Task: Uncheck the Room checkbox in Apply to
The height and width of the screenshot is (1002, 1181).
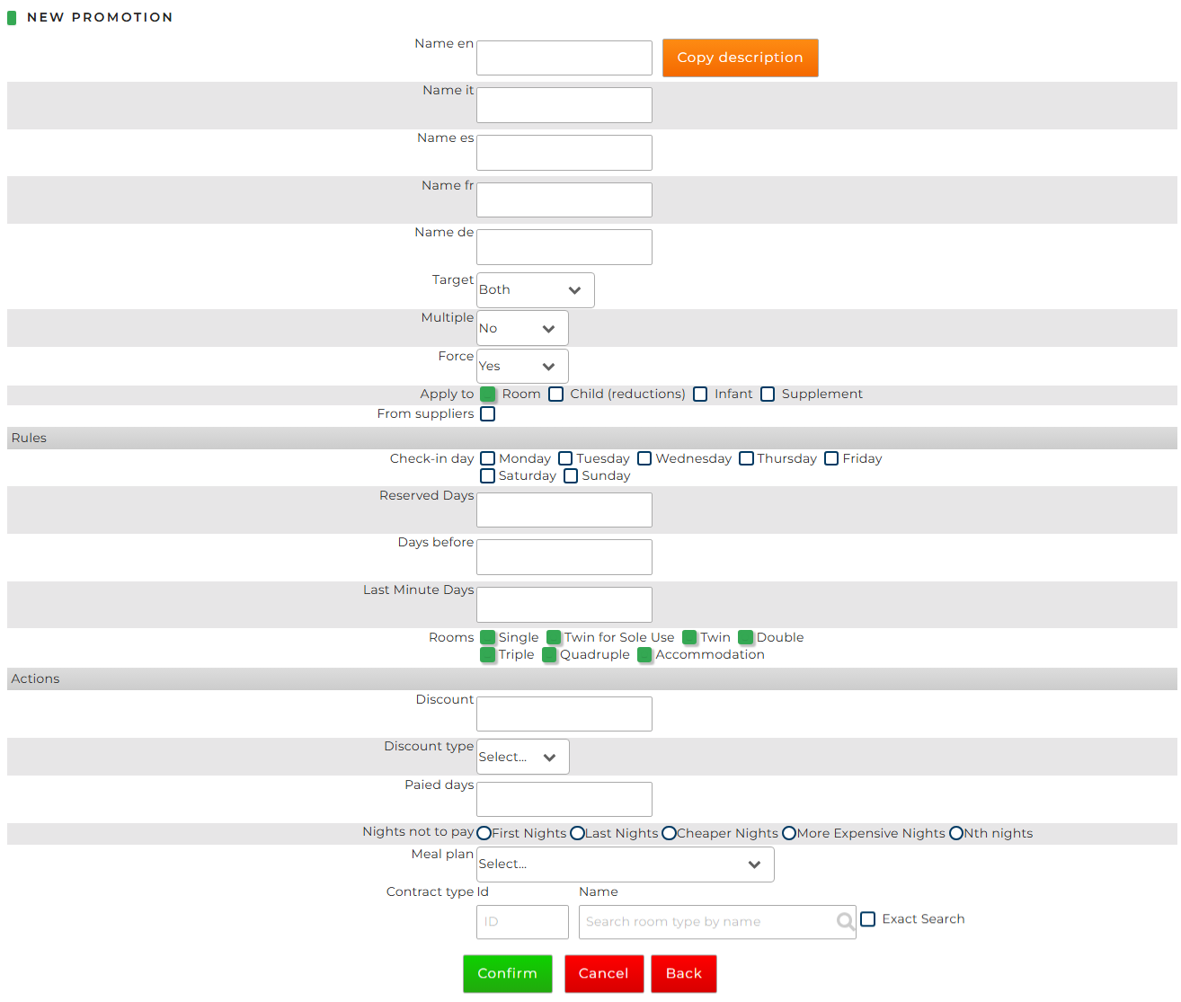Action: pos(488,395)
